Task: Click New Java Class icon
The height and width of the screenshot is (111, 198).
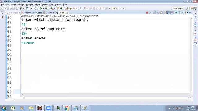Action: pos(61,8)
